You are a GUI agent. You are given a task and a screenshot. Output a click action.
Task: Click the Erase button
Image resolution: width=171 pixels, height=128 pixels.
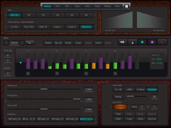pyautogui.click(x=68, y=43)
